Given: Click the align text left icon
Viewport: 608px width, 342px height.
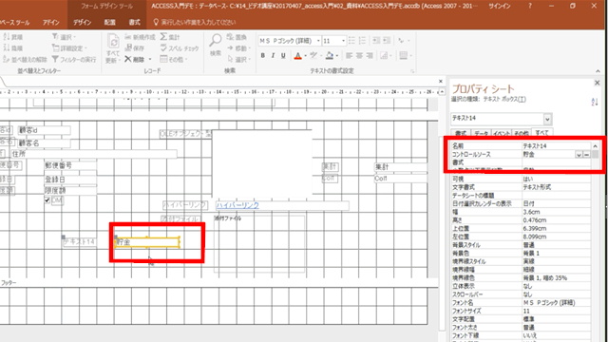Looking at the screenshot, I should pos(349,55).
